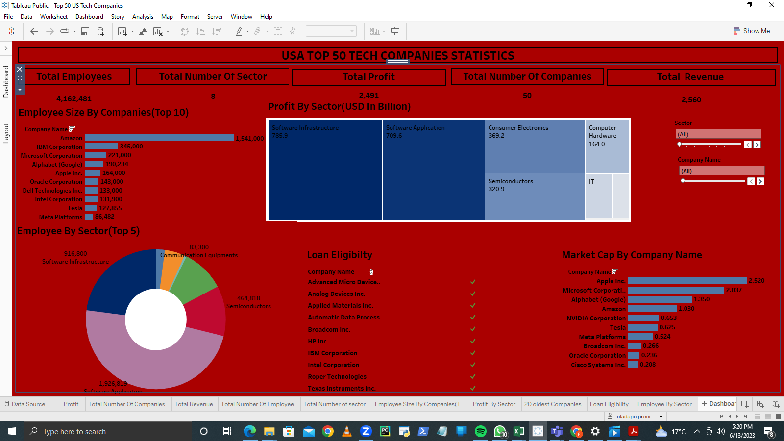784x441 pixels.
Task: Open the Sector filter (All) dropdown
Action: [718, 134]
